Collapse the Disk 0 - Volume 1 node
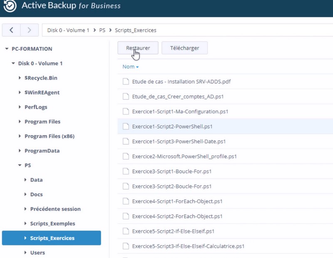This screenshot has height=258, width=333. click(x=13, y=63)
